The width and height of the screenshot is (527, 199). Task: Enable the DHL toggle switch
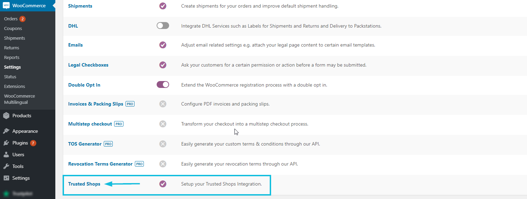(x=163, y=26)
